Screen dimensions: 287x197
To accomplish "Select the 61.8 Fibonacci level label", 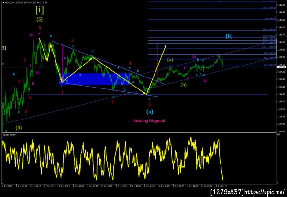I will pyautogui.click(x=270, y=58).
